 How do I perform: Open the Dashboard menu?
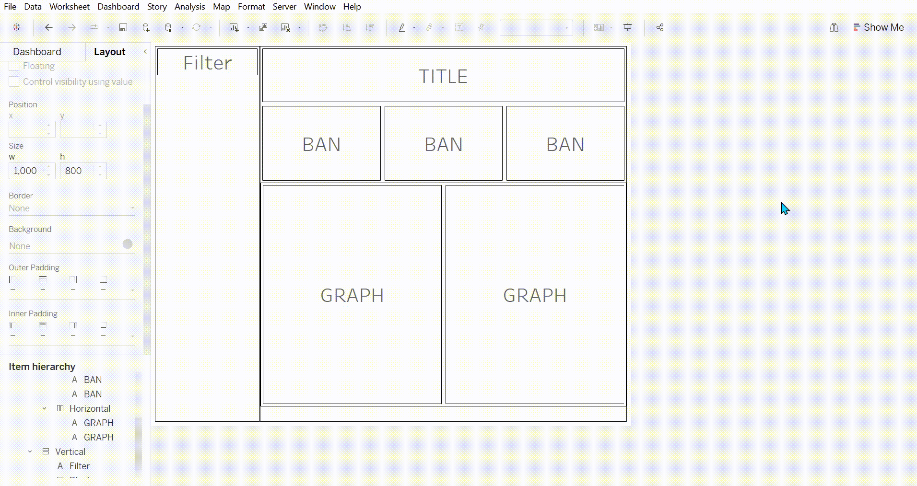[x=118, y=7]
